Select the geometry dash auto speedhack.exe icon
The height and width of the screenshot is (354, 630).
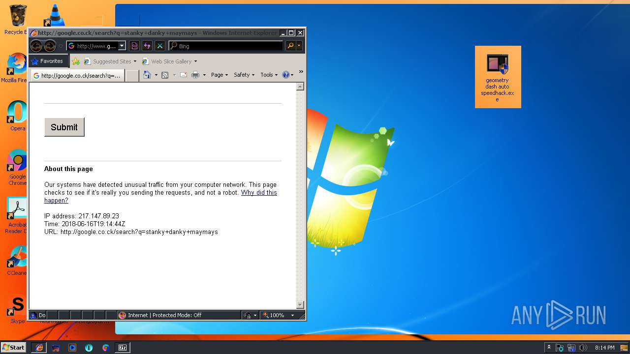pos(498,77)
